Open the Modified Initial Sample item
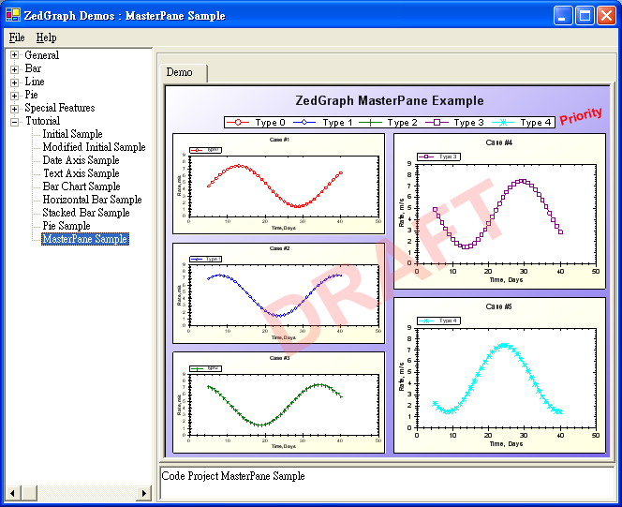622x507 pixels. [94, 147]
